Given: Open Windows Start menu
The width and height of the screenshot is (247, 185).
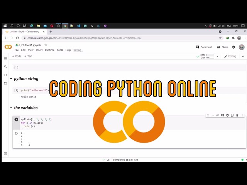Looking at the screenshot, I should [5, 26].
